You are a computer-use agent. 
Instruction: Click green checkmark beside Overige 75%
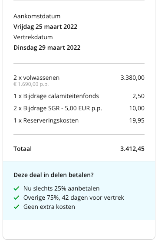pyautogui.click(x=16, y=198)
